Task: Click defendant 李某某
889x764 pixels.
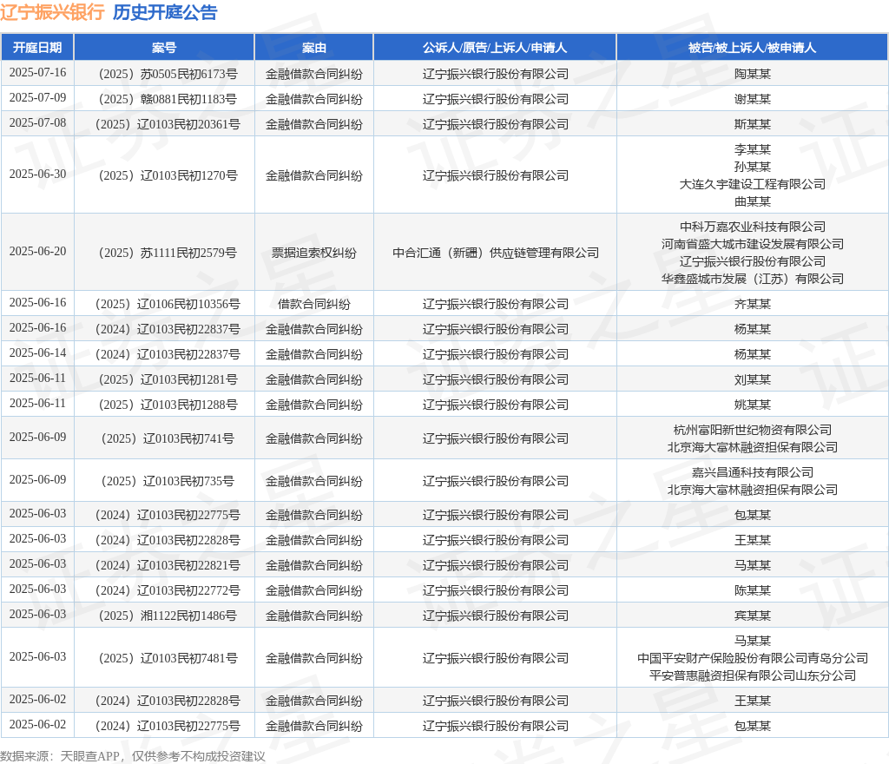Action: tap(753, 149)
